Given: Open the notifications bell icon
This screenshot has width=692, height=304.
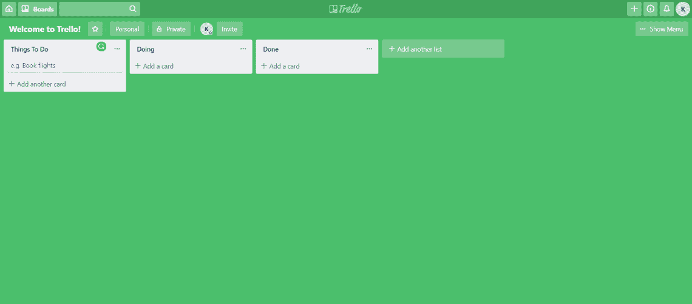Looking at the screenshot, I should [x=667, y=9].
